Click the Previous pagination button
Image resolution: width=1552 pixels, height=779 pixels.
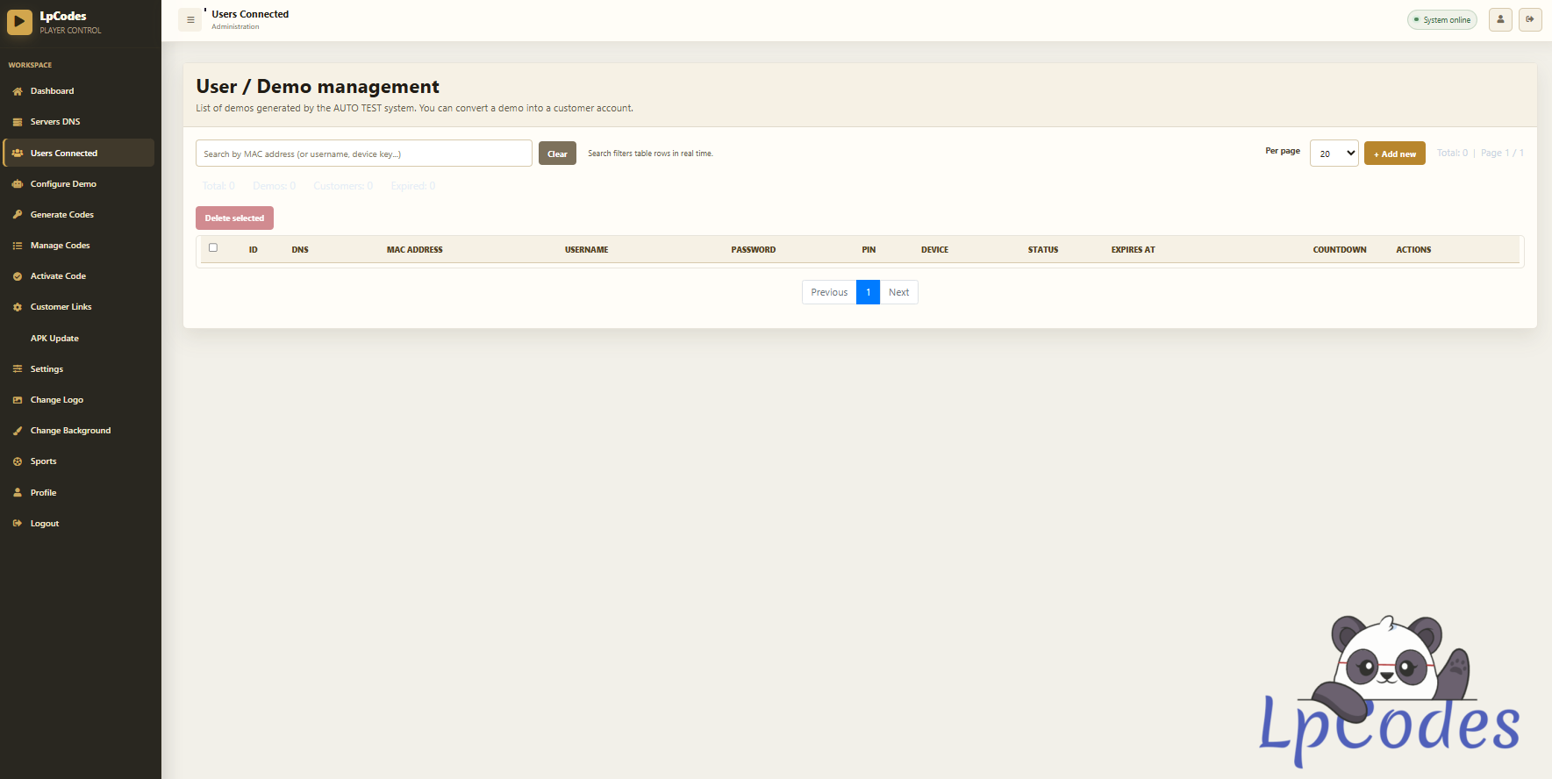point(829,292)
